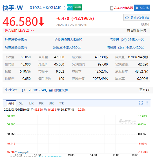Image resolution: width=155 pixels, height=157 pixels.
Task: Click 市盈率 value 9.652
Action: click(x=60, y=71)
